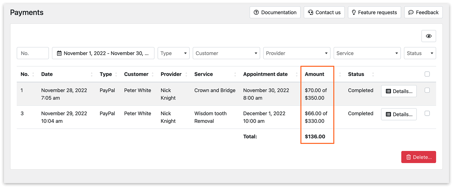
Task: Click the Wisdom tooth Removal service cell
Action: point(210,117)
